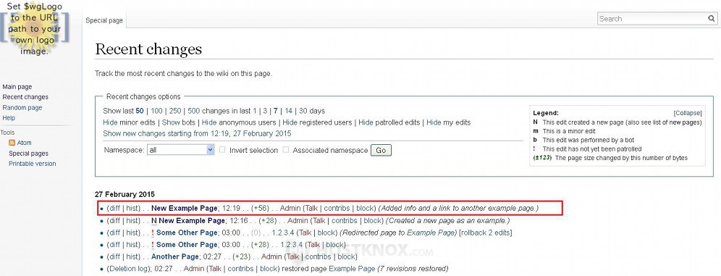The width and height of the screenshot is (721, 276).
Task: Click rollback 2 edits link
Action: [x=486, y=233]
